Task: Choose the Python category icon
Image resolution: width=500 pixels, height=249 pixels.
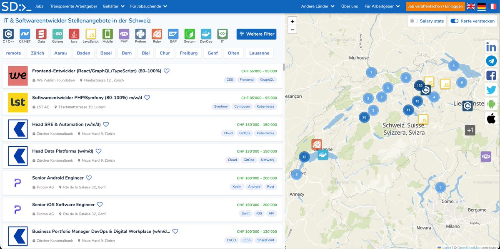Action: [x=140, y=35]
